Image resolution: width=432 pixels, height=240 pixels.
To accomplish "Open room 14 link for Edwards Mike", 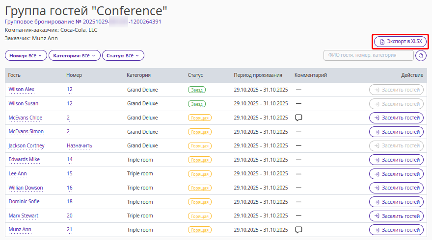I will coord(70,160).
